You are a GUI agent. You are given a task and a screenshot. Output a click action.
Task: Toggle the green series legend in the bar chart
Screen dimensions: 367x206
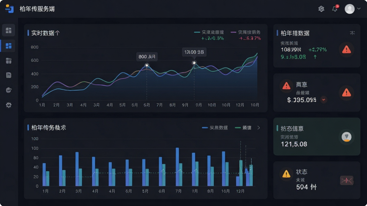coord(243,128)
